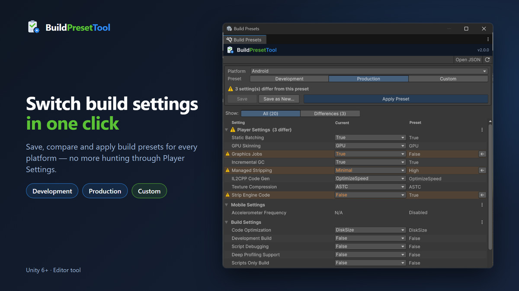Open Build Settings section options menu
The height and width of the screenshot is (291, 519).
click(x=482, y=222)
